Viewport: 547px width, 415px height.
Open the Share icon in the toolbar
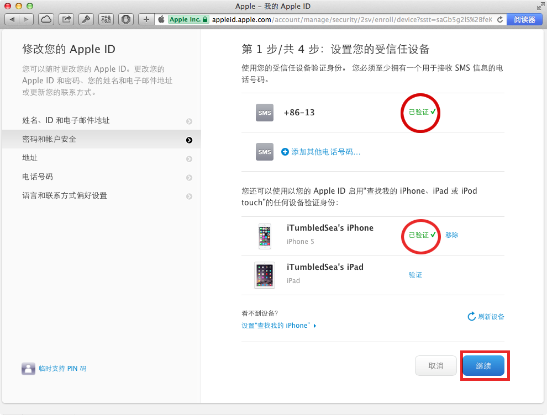[x=66, y=19]
